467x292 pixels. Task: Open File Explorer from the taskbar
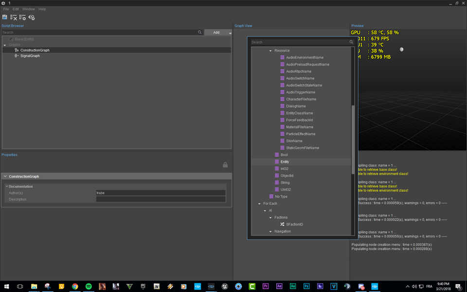[x=34, y=286]
